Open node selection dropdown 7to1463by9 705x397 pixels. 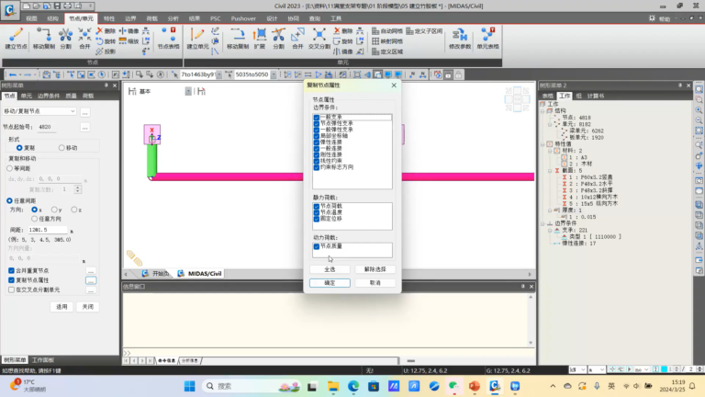tap(219, 74)
